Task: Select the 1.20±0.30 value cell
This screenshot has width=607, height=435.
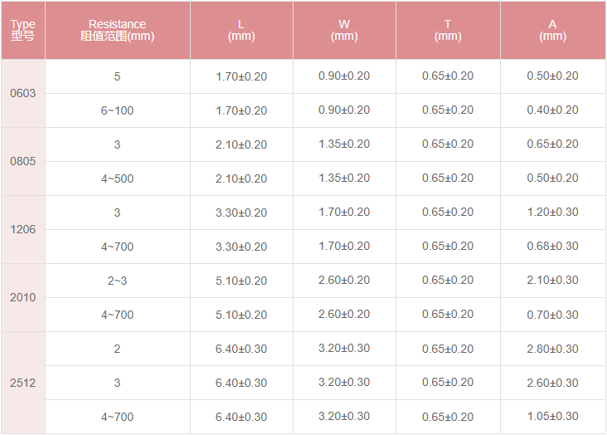Action: tap(553, 213)
